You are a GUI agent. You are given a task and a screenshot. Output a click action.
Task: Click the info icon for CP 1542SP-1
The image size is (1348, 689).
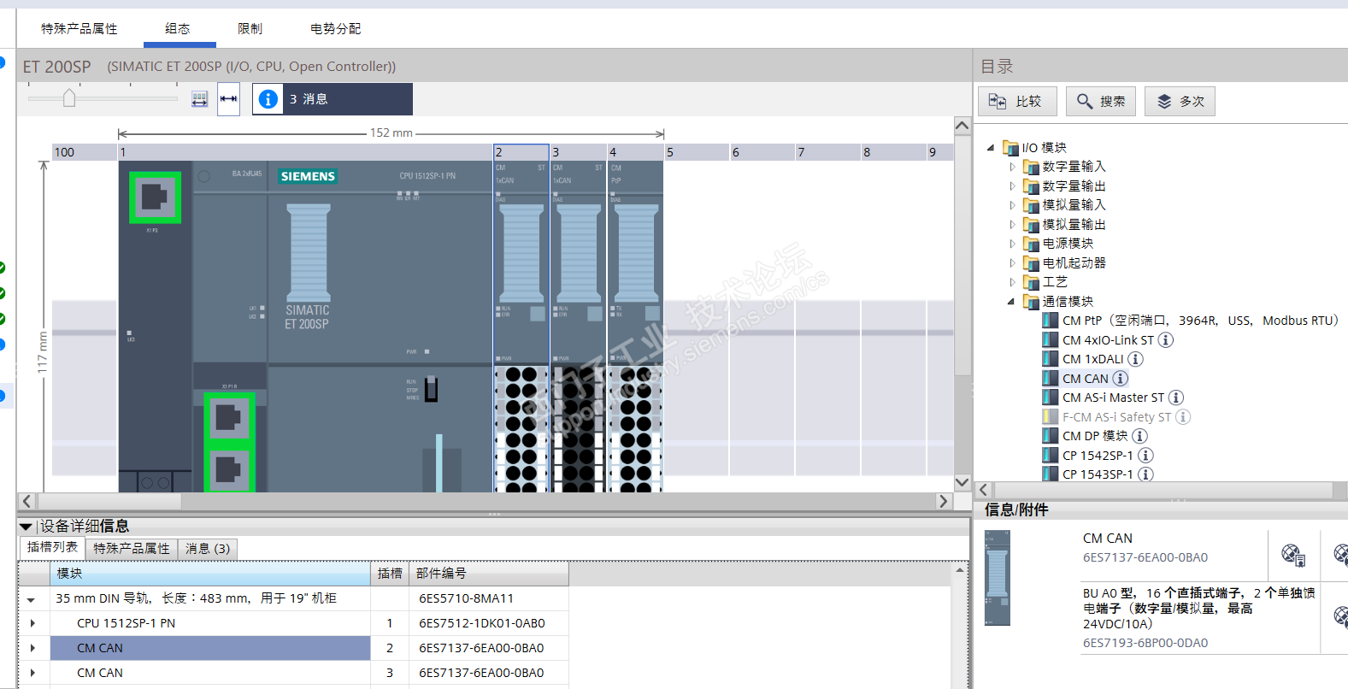1145,456
